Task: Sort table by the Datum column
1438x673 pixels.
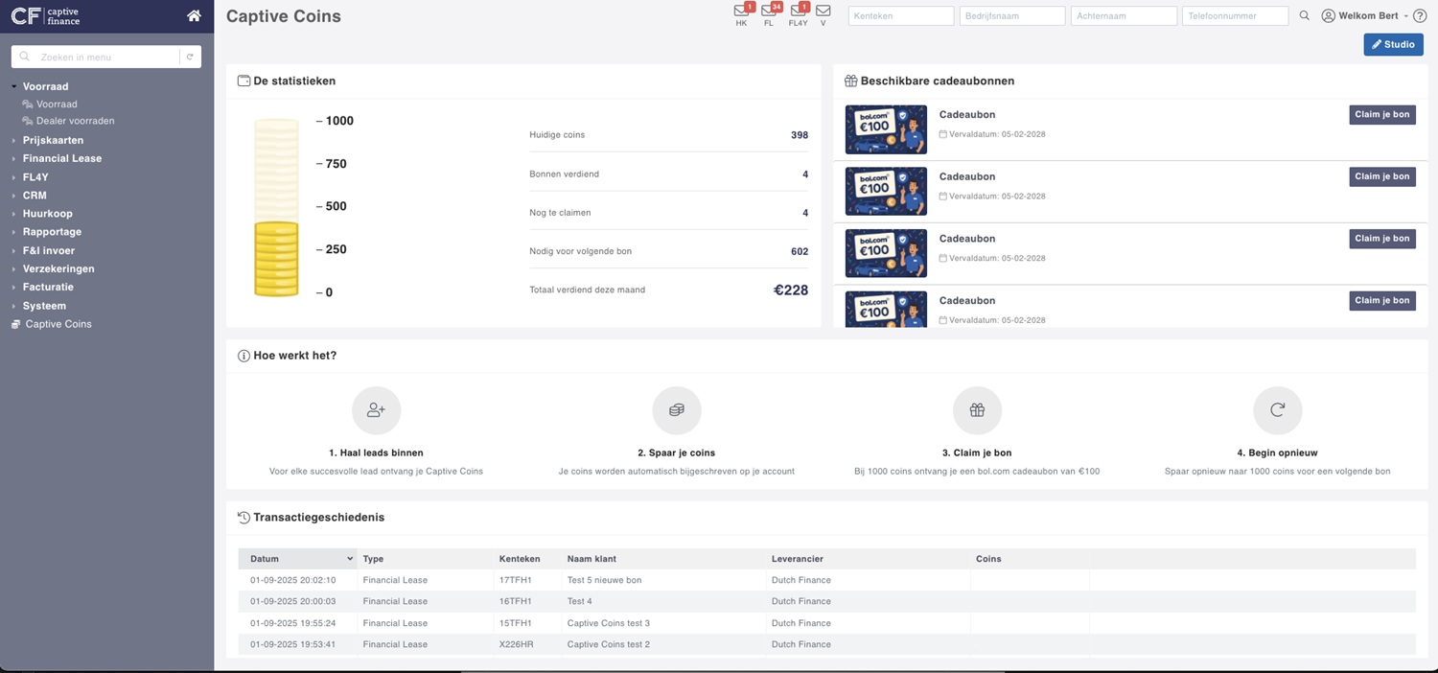Action: [x=297, y=559]
